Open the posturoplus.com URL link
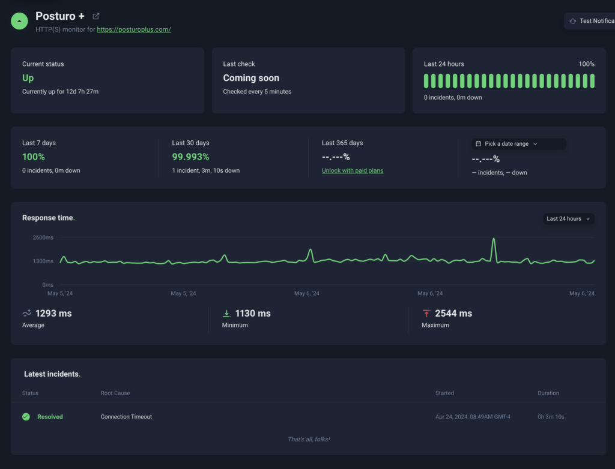This screenshot has height=469, width=615. coord(134,29)
